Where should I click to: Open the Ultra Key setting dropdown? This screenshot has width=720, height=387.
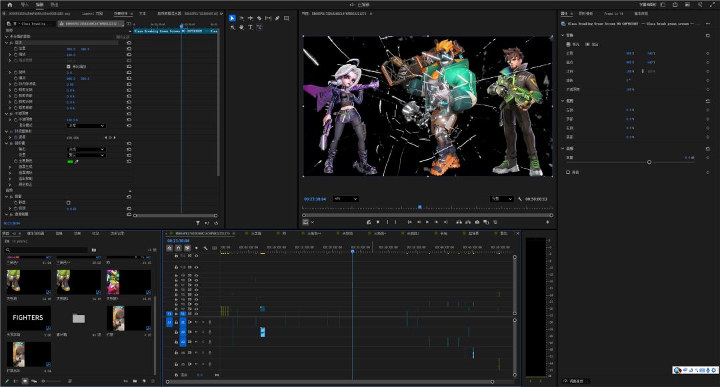click(x=86, y=155)
